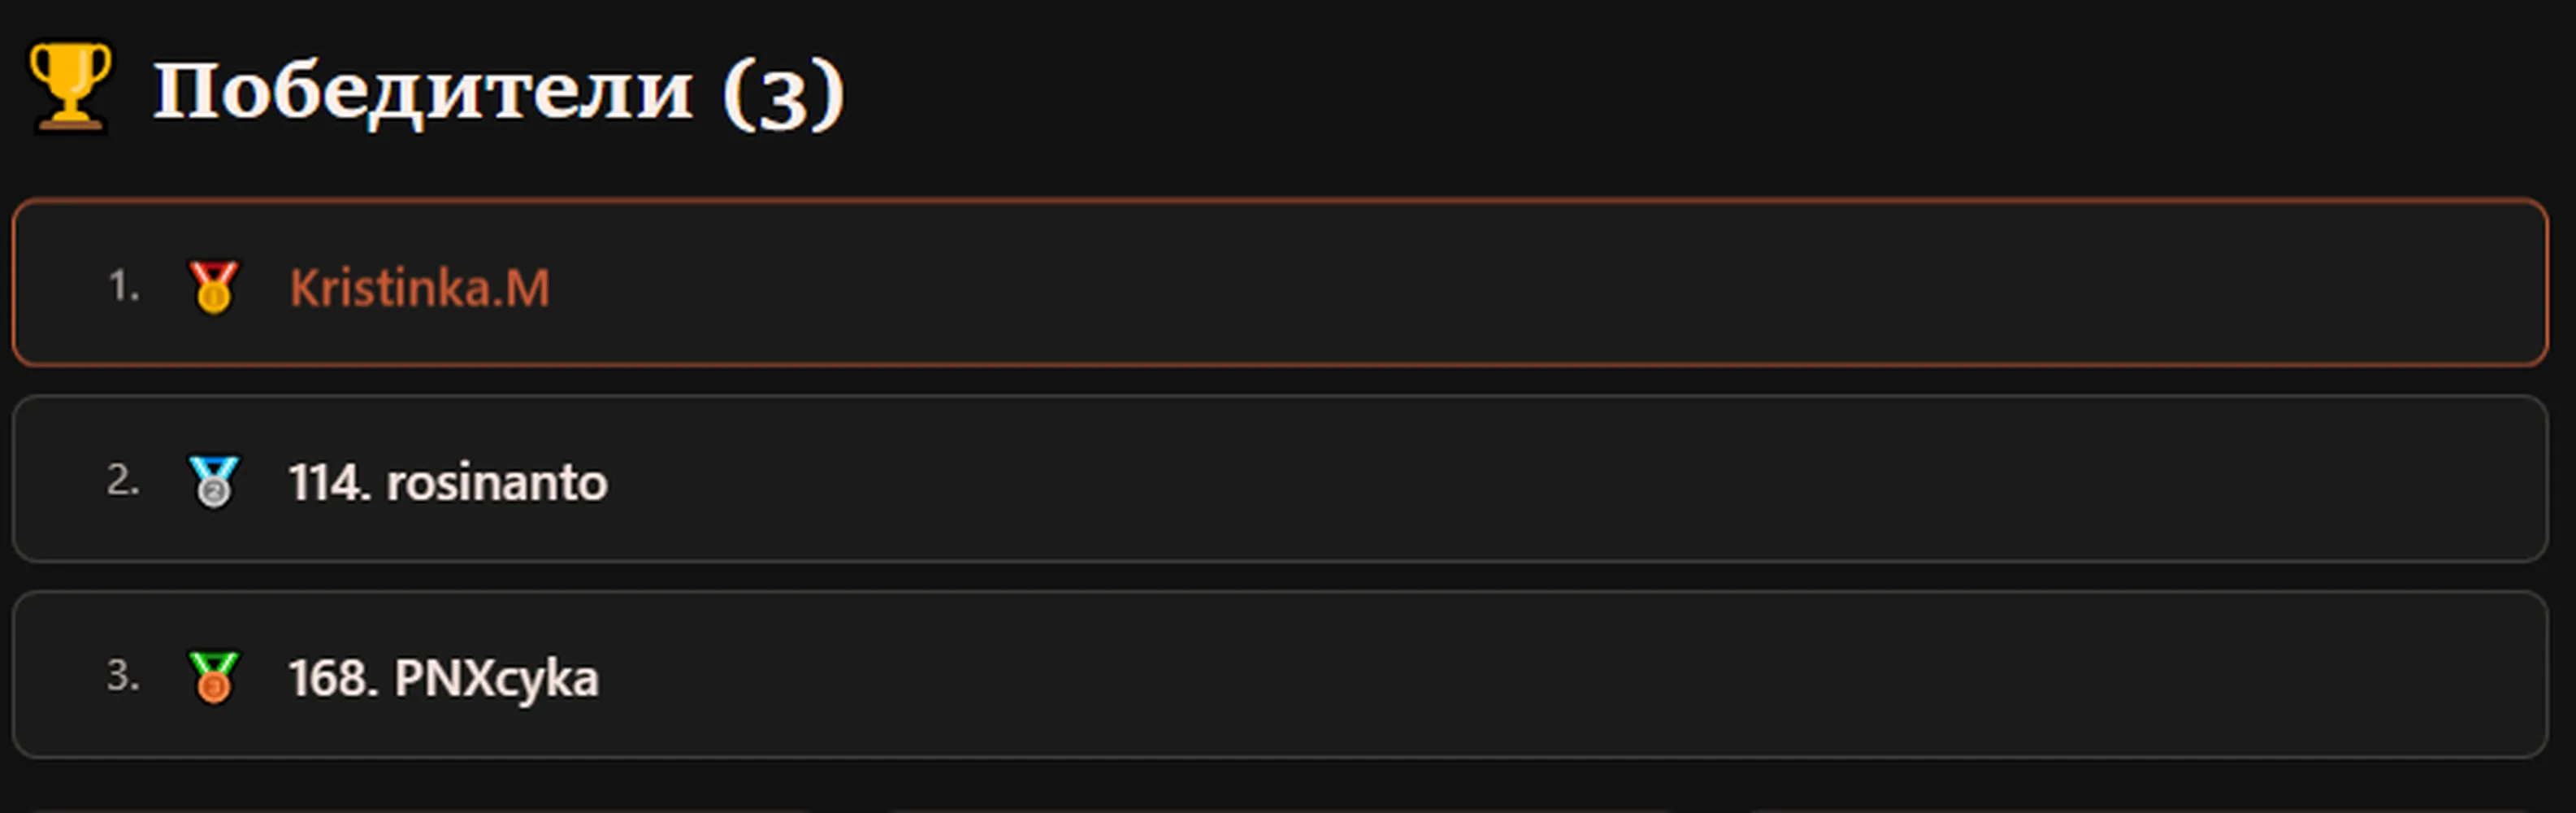Click rank number 1. beside gold medal
This screenshot has width=2576, height=813.
[124, 286]
